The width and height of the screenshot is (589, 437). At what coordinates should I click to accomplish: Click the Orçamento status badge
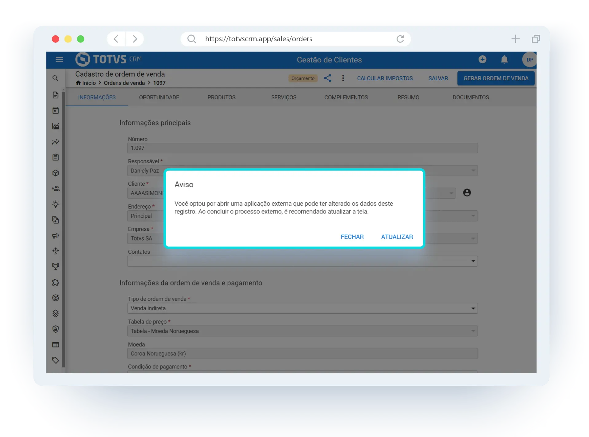[303, 78]
